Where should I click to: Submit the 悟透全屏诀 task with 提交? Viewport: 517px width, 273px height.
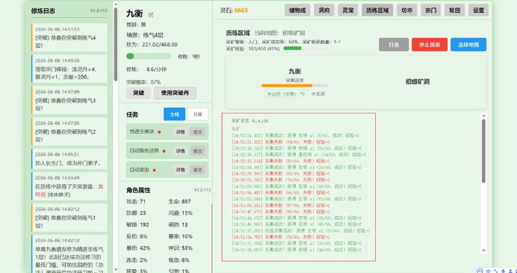[x=197, y=132]
